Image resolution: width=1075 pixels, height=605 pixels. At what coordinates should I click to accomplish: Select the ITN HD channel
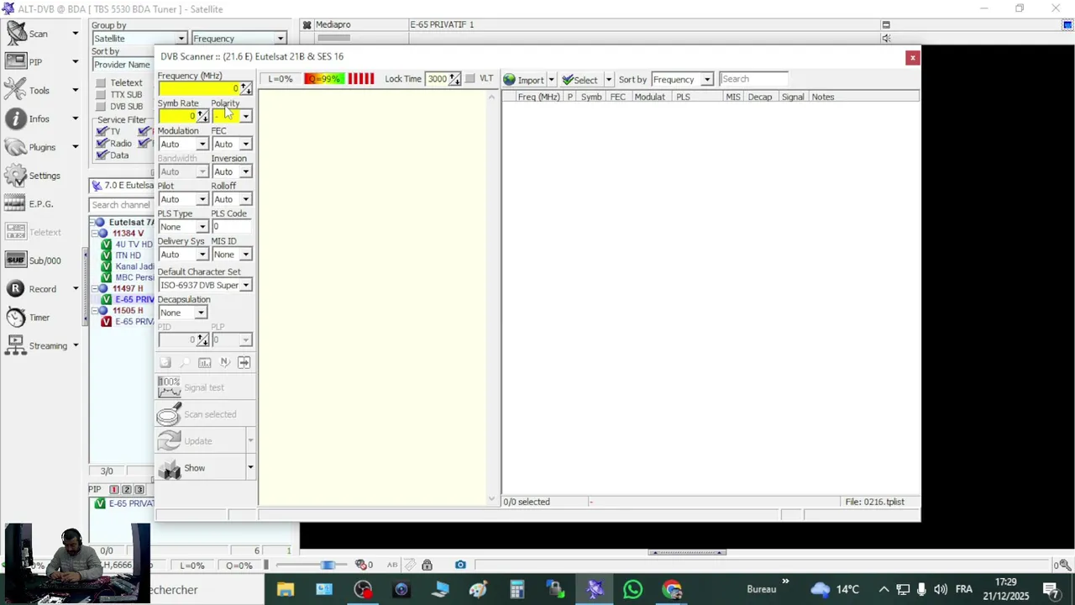(x=128, y=255)
